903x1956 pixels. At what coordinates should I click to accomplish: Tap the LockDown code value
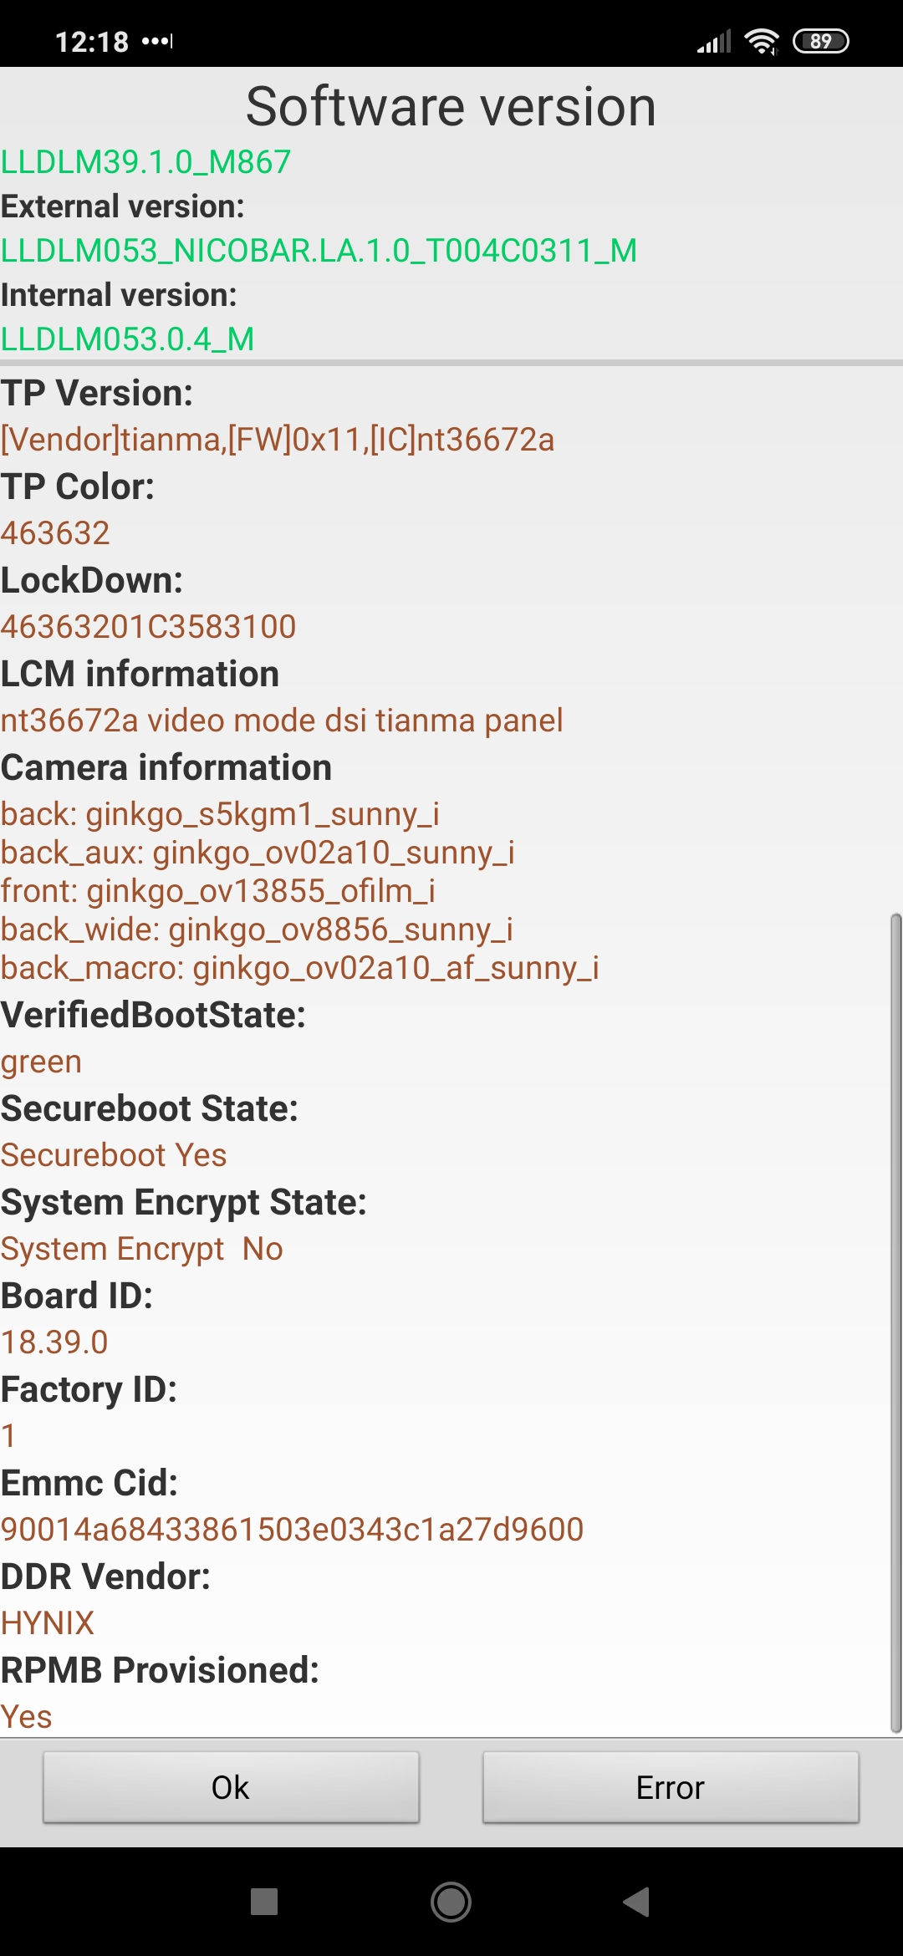pyautogui.click(x=149, y=626)
